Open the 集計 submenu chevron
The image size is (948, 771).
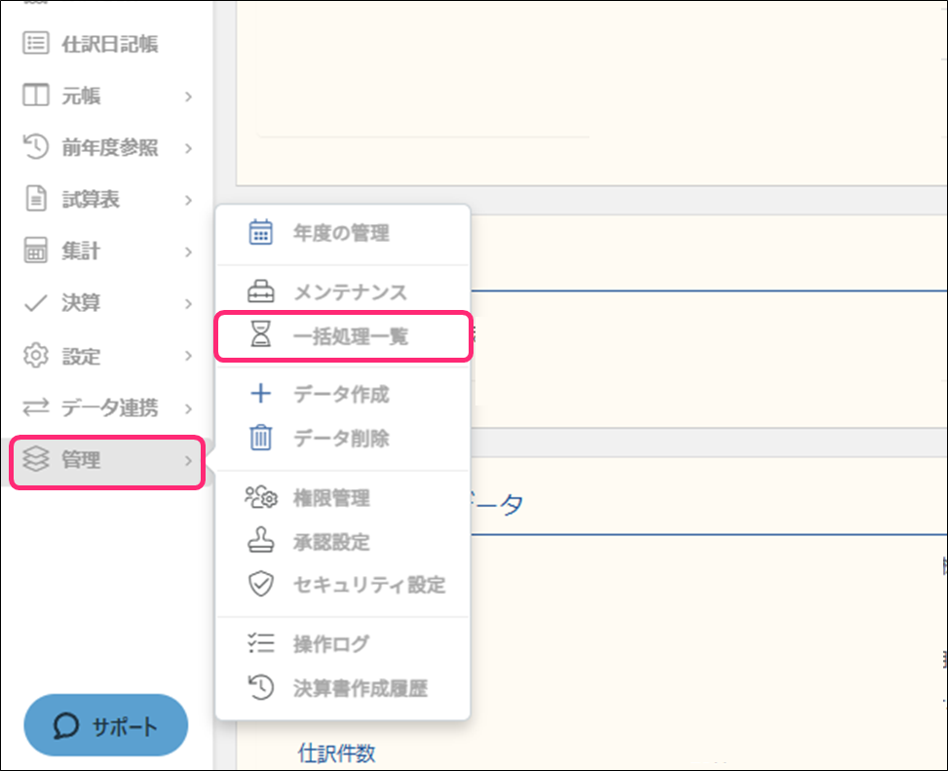coord(188,252)
